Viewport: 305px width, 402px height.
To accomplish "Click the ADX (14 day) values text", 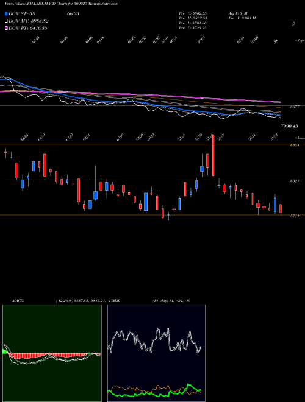I will [x=171, y=301].
